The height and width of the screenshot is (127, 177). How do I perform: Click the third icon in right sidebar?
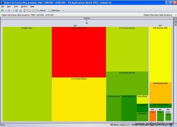tap(175, 24)
